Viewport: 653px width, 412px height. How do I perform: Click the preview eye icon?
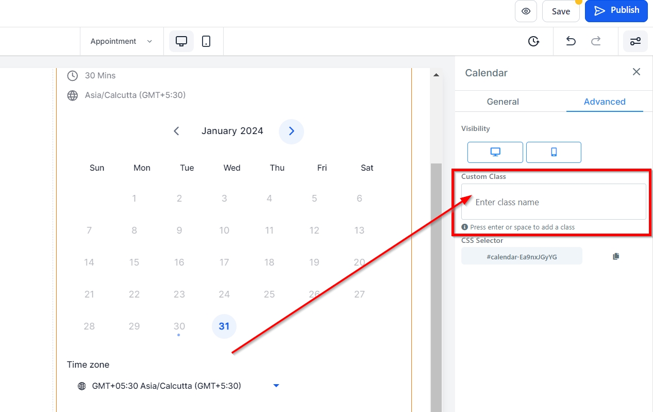click(x=526, y=11)
